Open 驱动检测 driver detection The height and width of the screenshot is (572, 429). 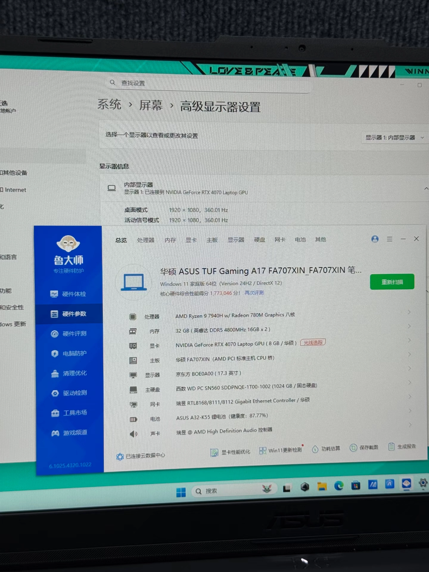[x=70, y=393]
